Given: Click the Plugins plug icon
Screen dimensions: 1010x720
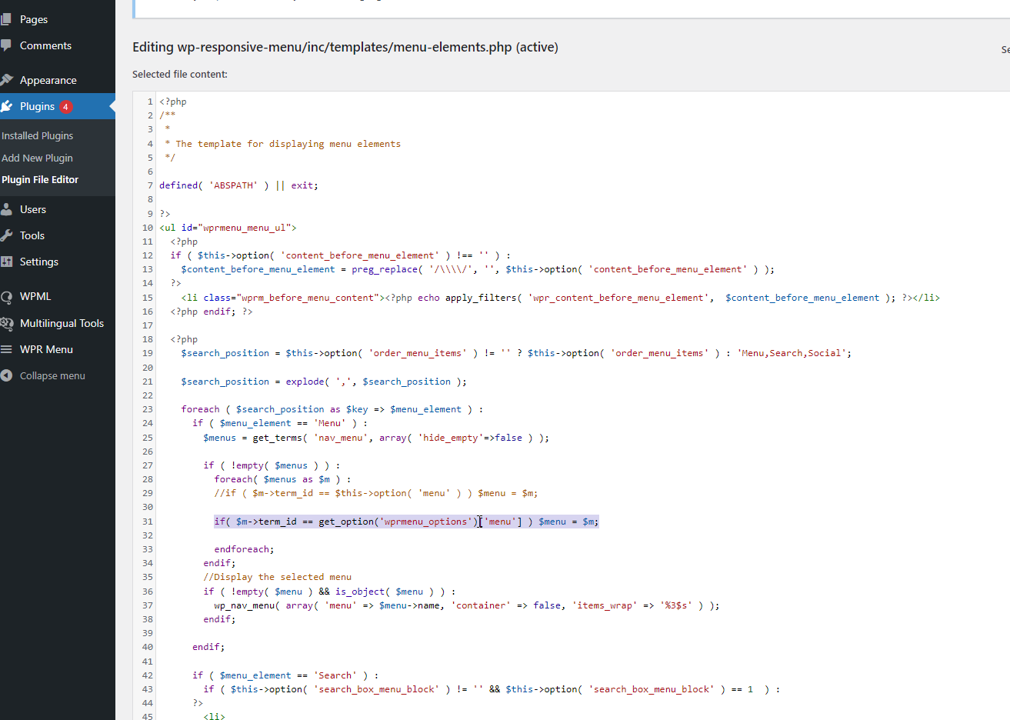Looking at the screenshot, I should coord(7,106).
